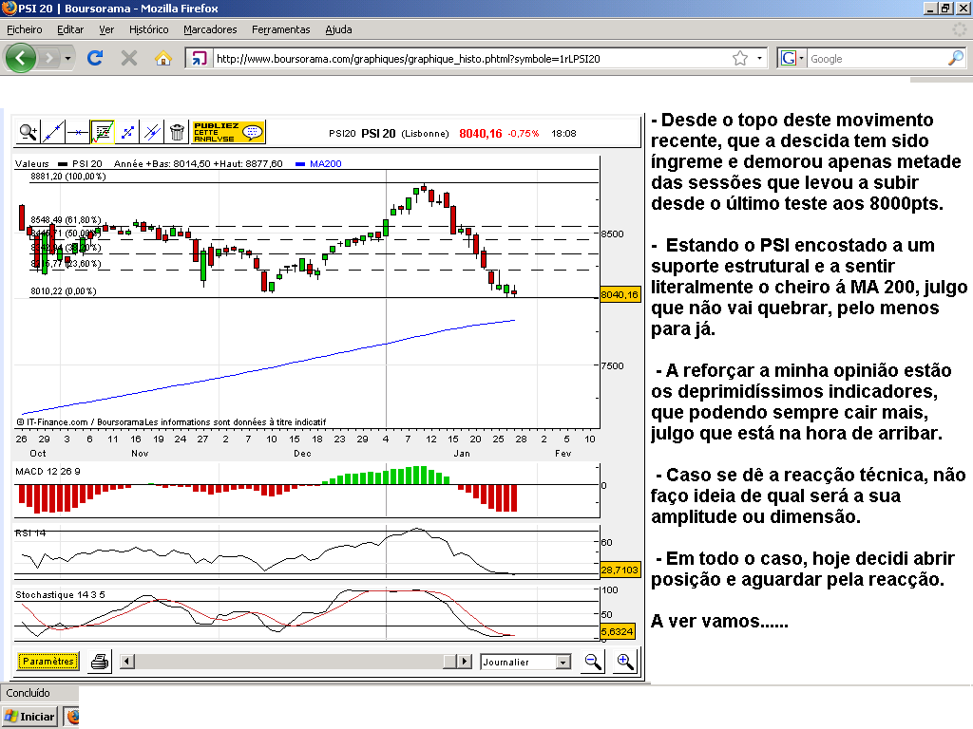973x729 pixels.
Task: Open the Histórico menu
Action: click(149, 29)
